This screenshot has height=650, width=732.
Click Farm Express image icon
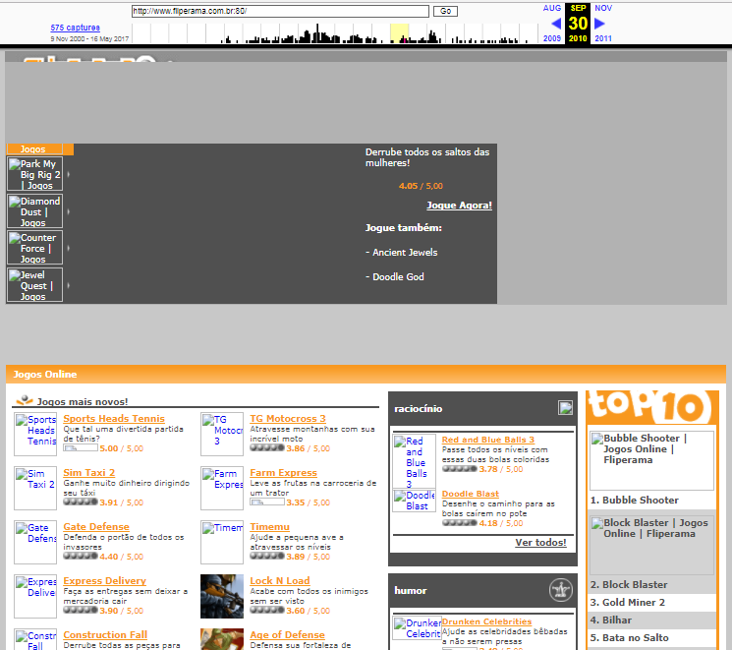[222, 489]
